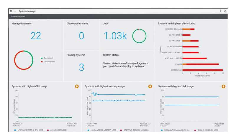Screen dimensions: 236x140
Task: Click the Systems with highest CPU usage heading
Action: [29, 86]
